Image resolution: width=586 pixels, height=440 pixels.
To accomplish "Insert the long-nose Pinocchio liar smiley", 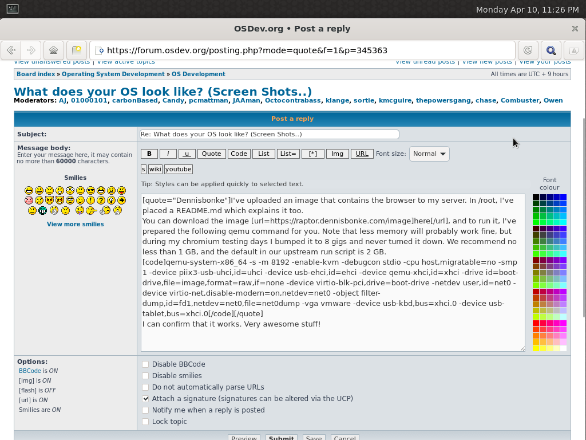I will click(91, 210).
